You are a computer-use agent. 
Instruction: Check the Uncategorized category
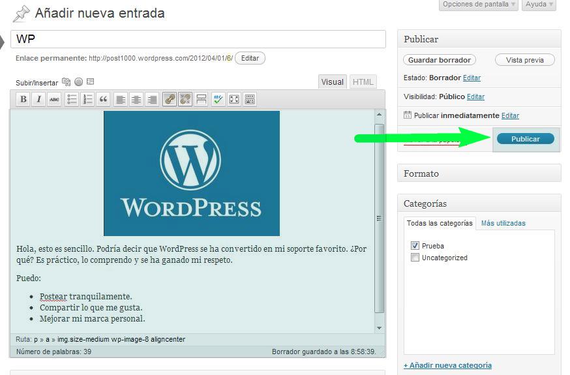415,258
